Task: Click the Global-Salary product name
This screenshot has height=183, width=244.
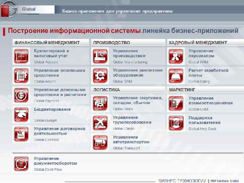Action: [x=199, y=82]
